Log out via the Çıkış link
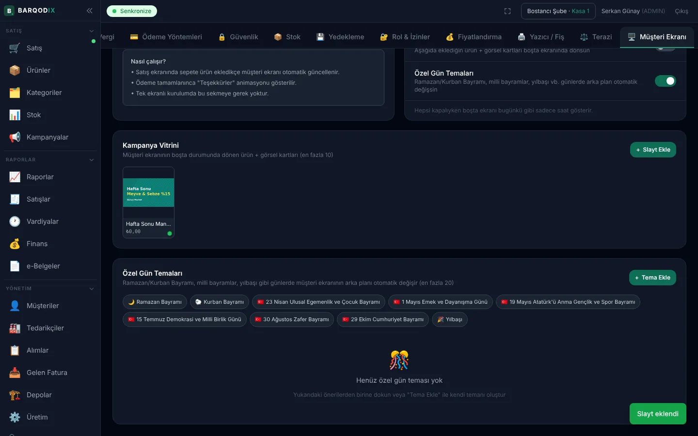 click(682, 11)
